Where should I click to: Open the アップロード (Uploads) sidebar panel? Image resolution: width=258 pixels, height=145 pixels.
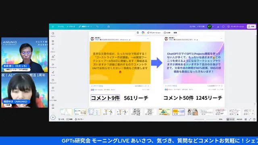(53, 66)
